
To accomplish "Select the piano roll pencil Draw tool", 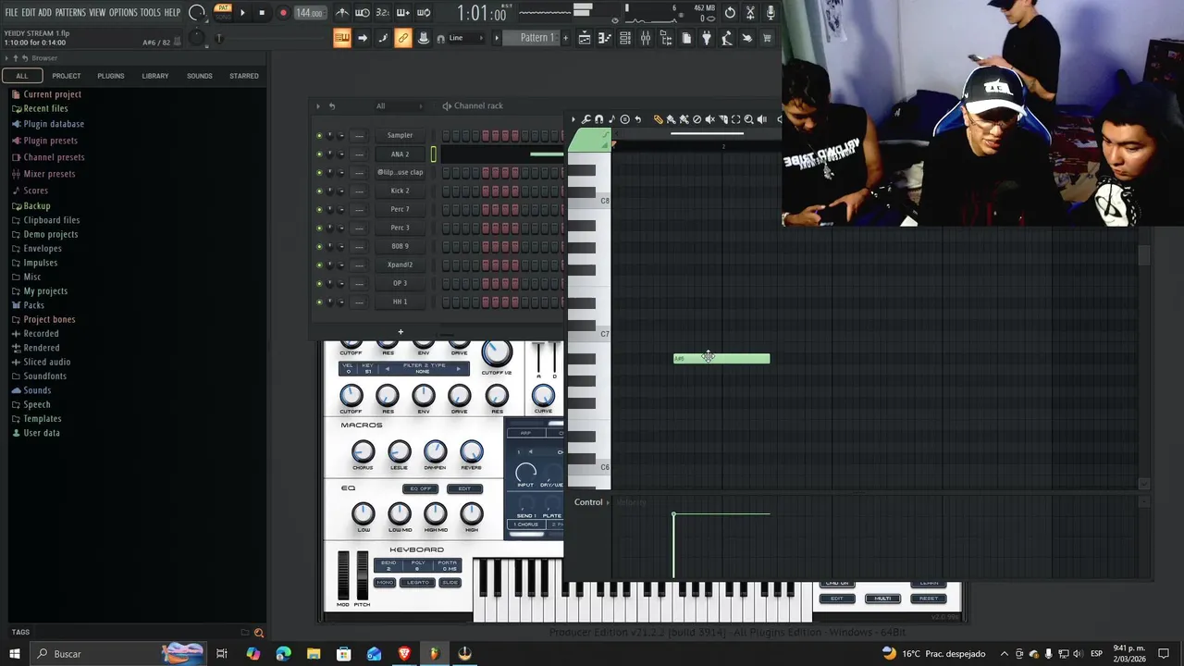I will (658, 119).
